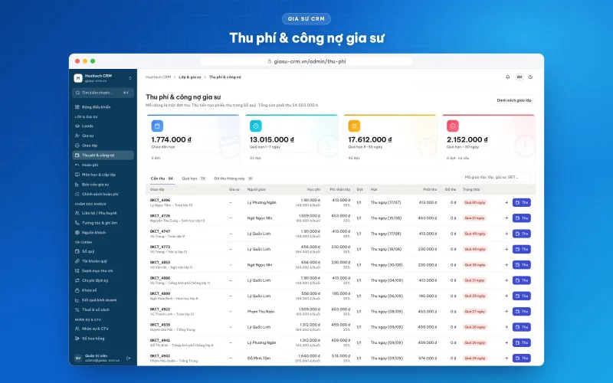Screen dimensions: 613x383
Task: Click the Sổ quỹ sidebar icon
Action: pos(77,251)
